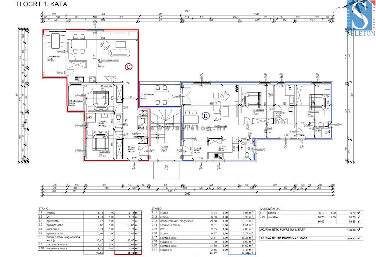
Task: Click the red circled C apartment marker
Action: point(128,67)
